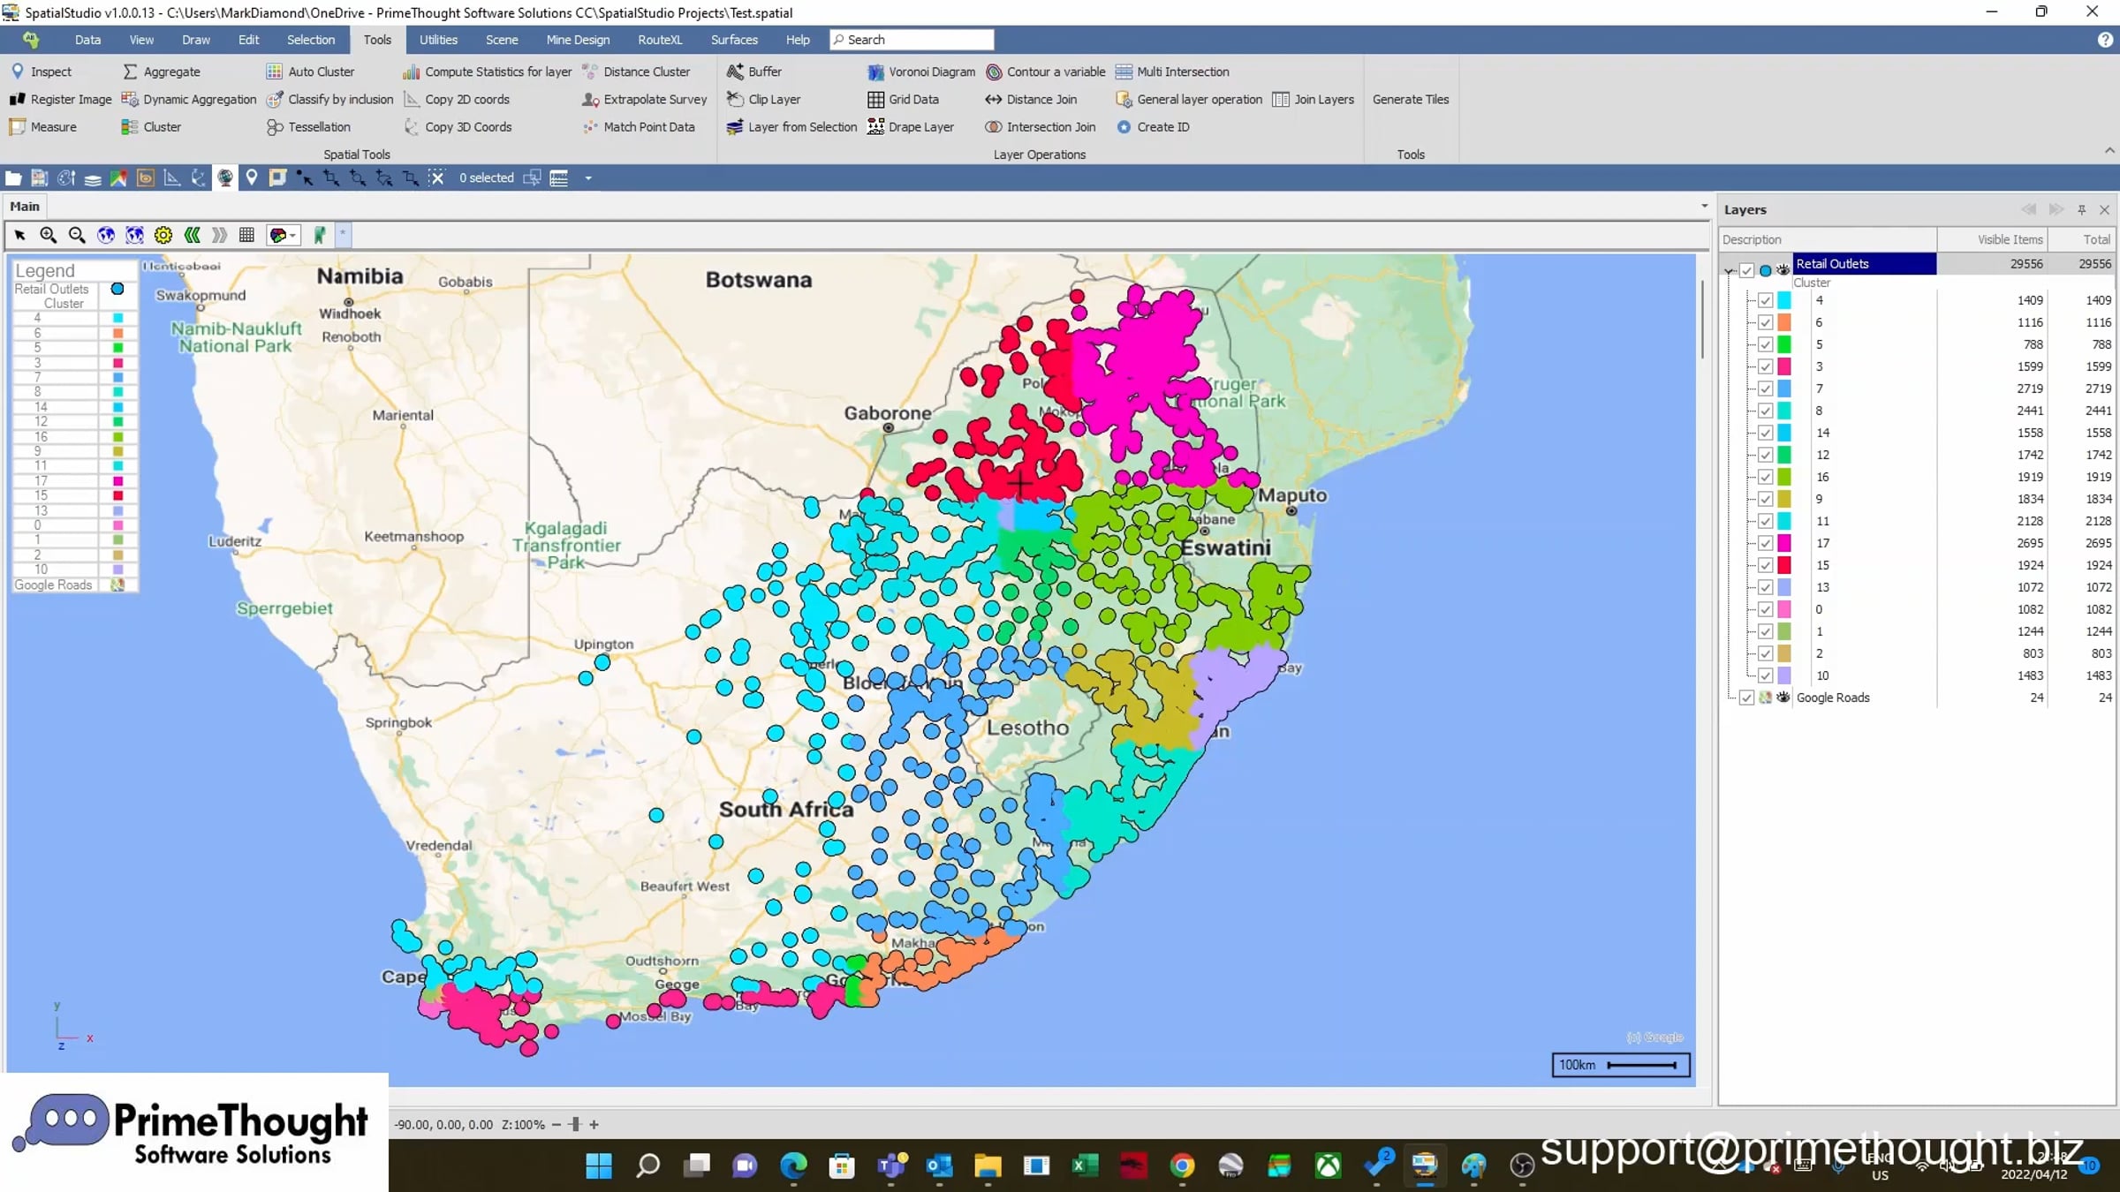Screen dimensions: 2120x1192
Task: Open the RouteXL ribbon tab
Action: point(660,40)
